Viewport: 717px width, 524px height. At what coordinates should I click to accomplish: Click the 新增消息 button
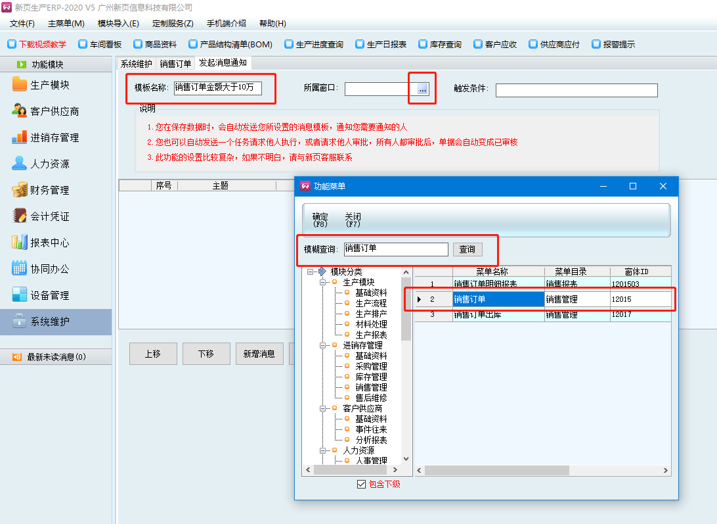259,354
